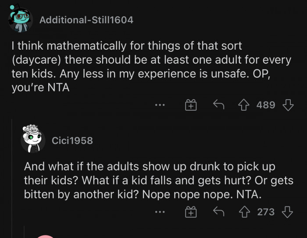Tap the 273 vote count
307x238 pixels.
(266, 212)
